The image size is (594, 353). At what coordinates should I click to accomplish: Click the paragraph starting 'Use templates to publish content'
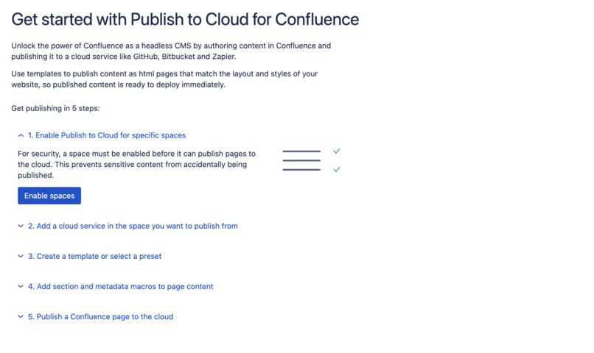click(164, 79)
